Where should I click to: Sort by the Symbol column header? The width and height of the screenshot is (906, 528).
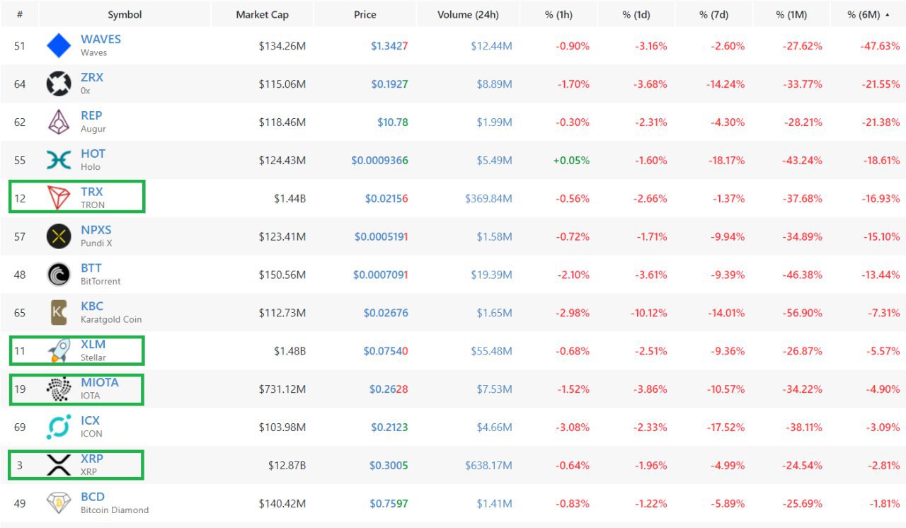pyautogui.click(x=125, y=14)
